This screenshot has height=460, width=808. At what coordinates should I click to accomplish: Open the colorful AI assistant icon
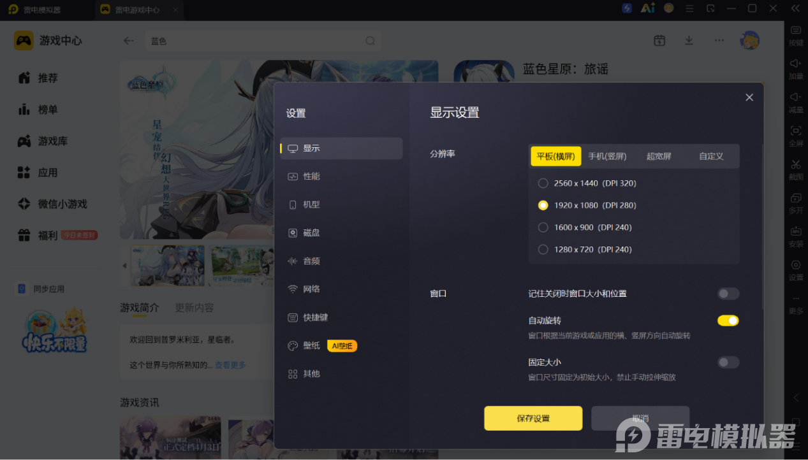click(648, 8)
